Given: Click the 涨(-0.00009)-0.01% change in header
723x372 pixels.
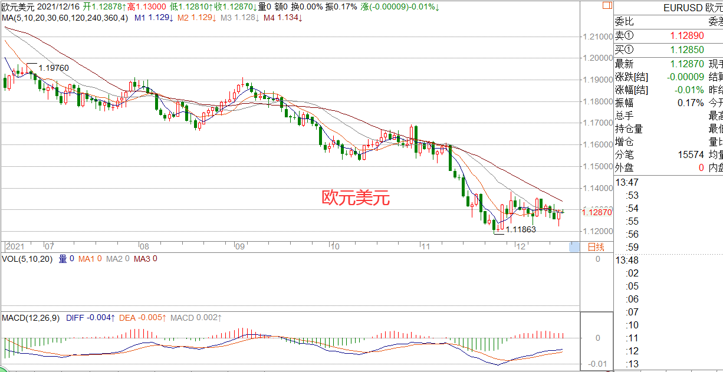Looking at the screenshot, I should point(400,7).
